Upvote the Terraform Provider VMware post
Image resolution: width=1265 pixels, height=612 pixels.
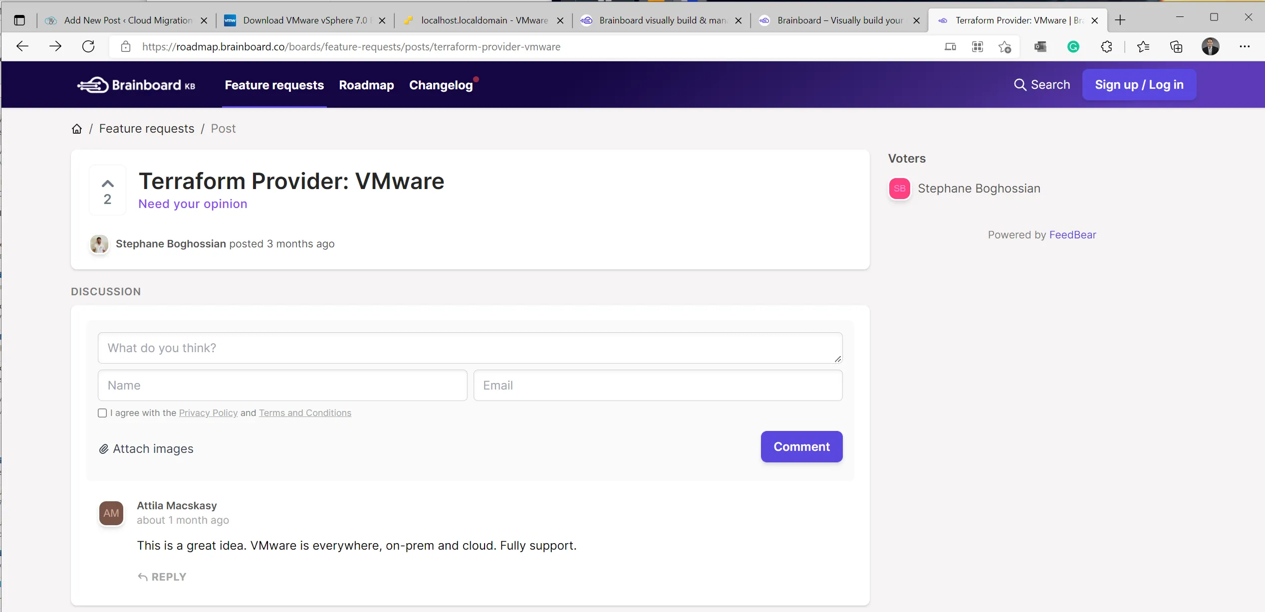pos(107,190)
